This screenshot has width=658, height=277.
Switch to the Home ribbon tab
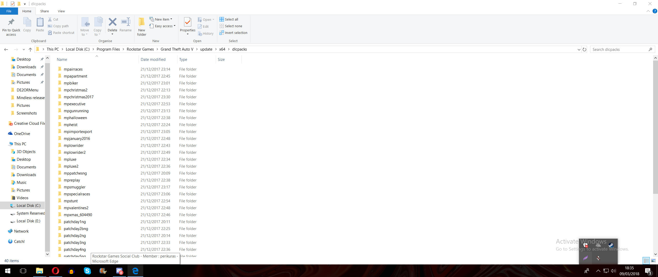[x=27, y=11]
